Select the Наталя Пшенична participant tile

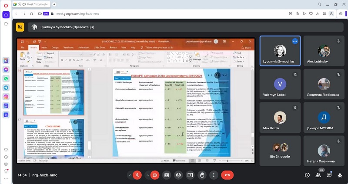[x=324, y=151]
